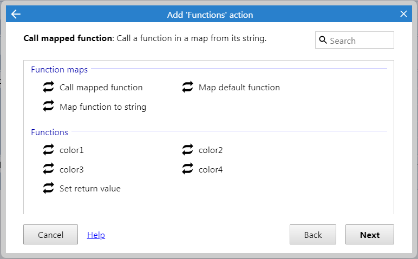Image resolution: width=418 pixels, height=259 pixels.
Task: Click the icon beside Call mapped function
Action: [x=48, y=87]
